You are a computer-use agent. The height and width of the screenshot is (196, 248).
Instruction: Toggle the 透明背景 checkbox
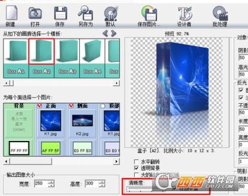point(136,168)
